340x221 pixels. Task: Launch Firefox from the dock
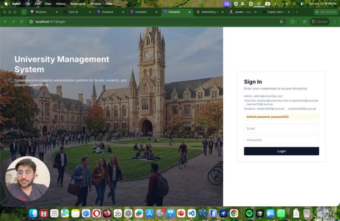tap(107, 214)
